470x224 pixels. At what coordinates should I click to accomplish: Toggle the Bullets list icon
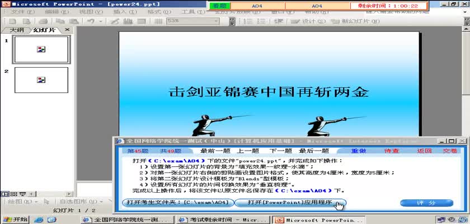261,21
